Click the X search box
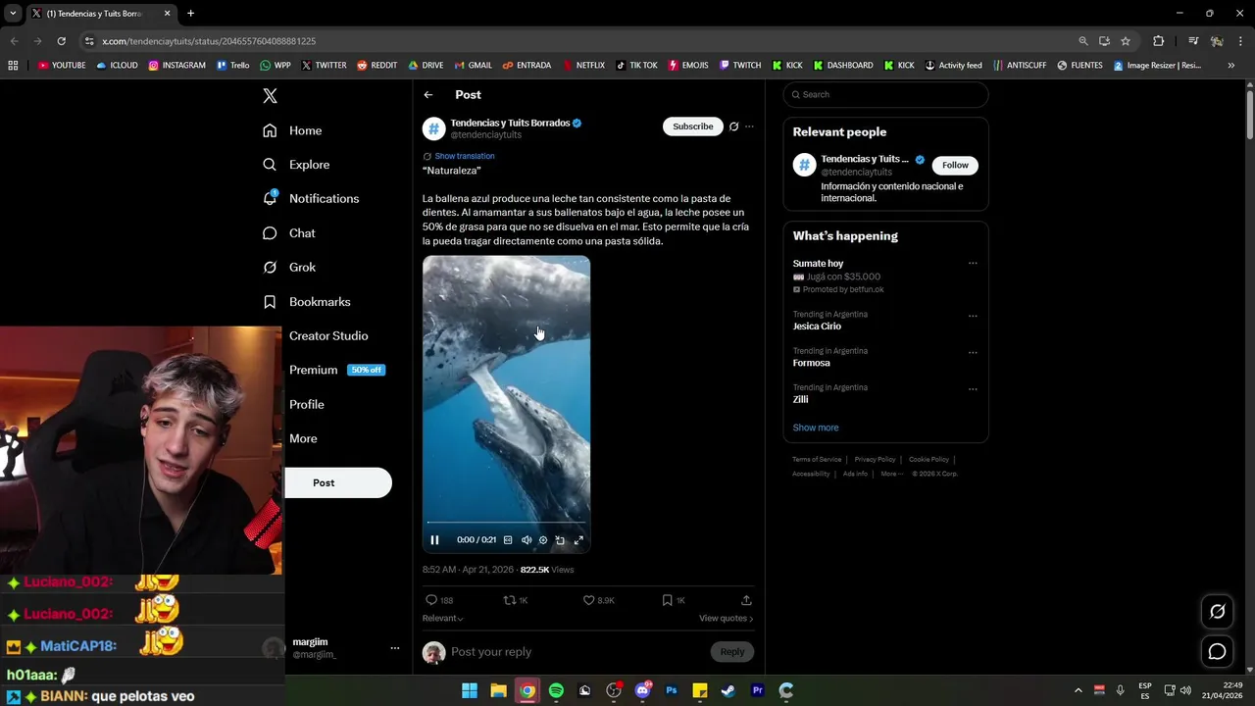 point(885,95)
